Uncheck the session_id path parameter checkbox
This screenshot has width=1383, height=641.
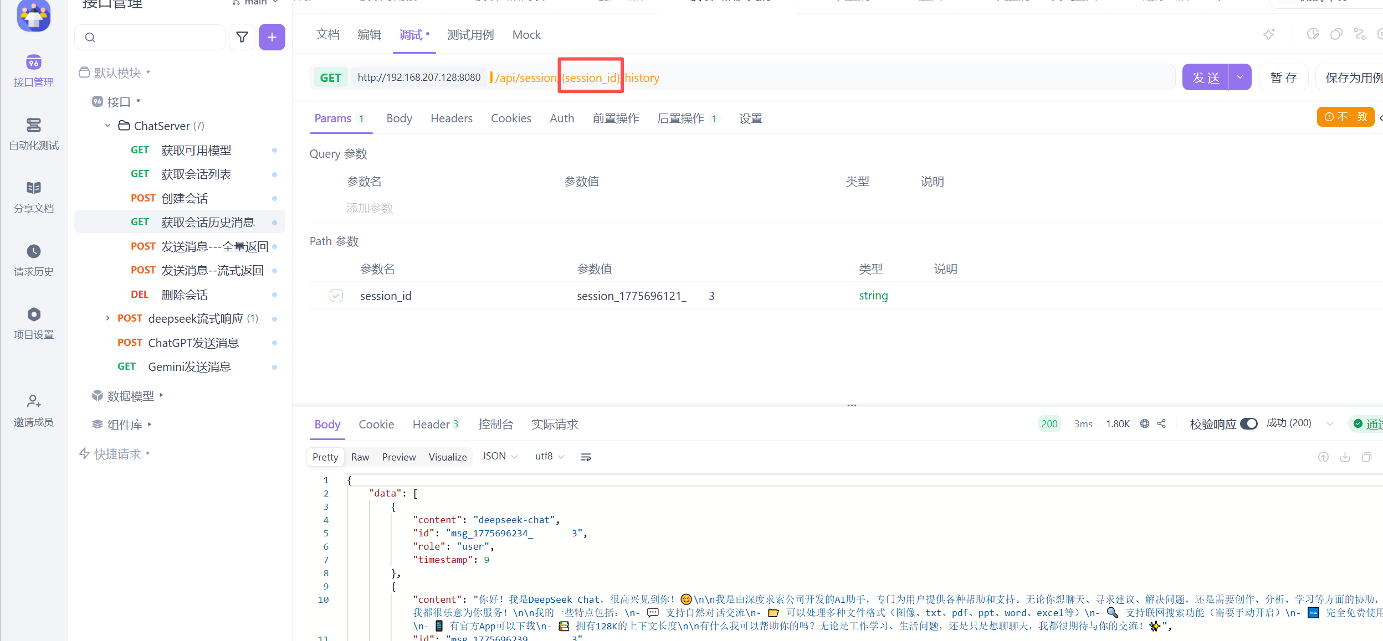pos(336,296)
